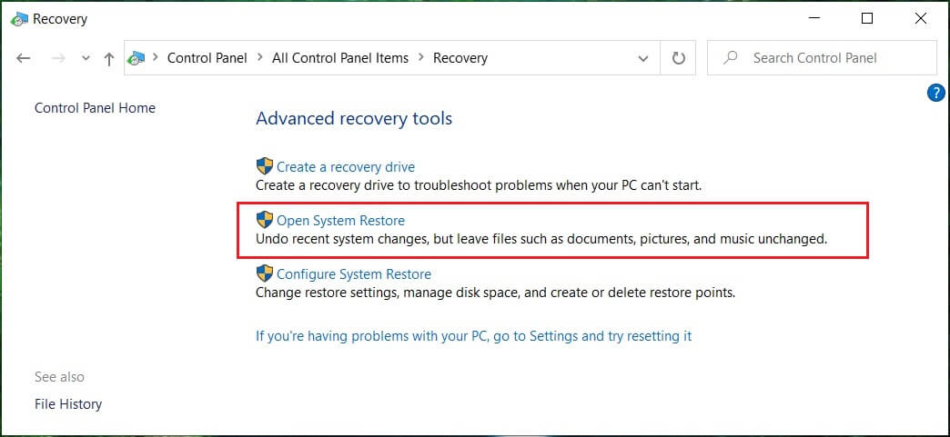Select All Control Panel Items breadcrumb
This screenshot has width=950, height=437.
click(340, 58)
